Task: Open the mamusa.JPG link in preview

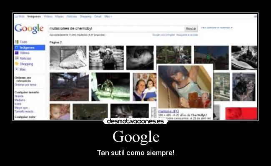Action: pos(168,111)
